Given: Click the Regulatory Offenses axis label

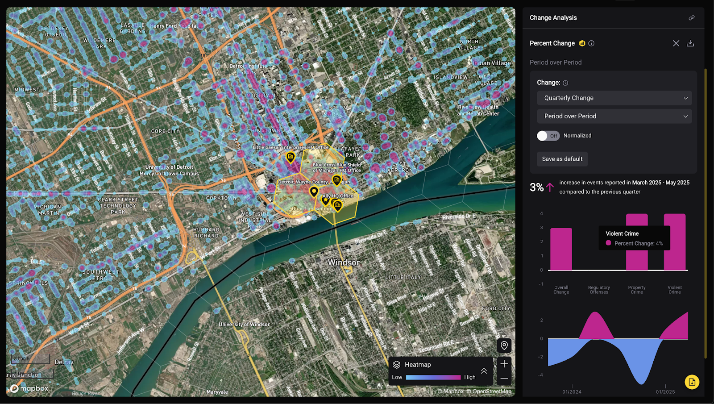Looking at the screenshot, I should pyautogui.click(x=599, y=290).
